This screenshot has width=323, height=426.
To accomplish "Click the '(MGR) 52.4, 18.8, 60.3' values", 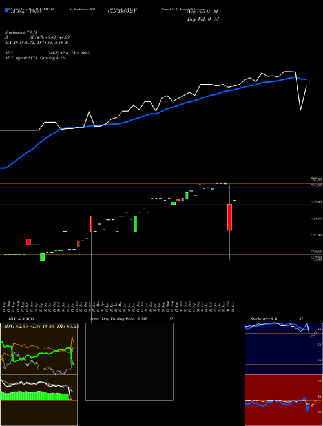I will point(68,53).
